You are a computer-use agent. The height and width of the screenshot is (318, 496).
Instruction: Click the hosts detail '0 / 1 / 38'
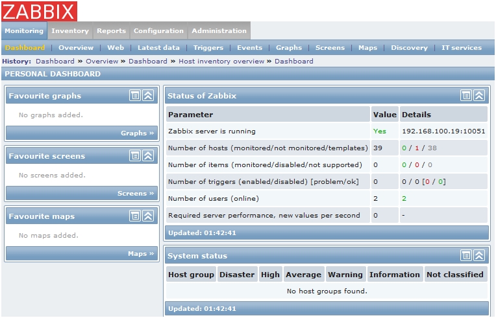419,148
